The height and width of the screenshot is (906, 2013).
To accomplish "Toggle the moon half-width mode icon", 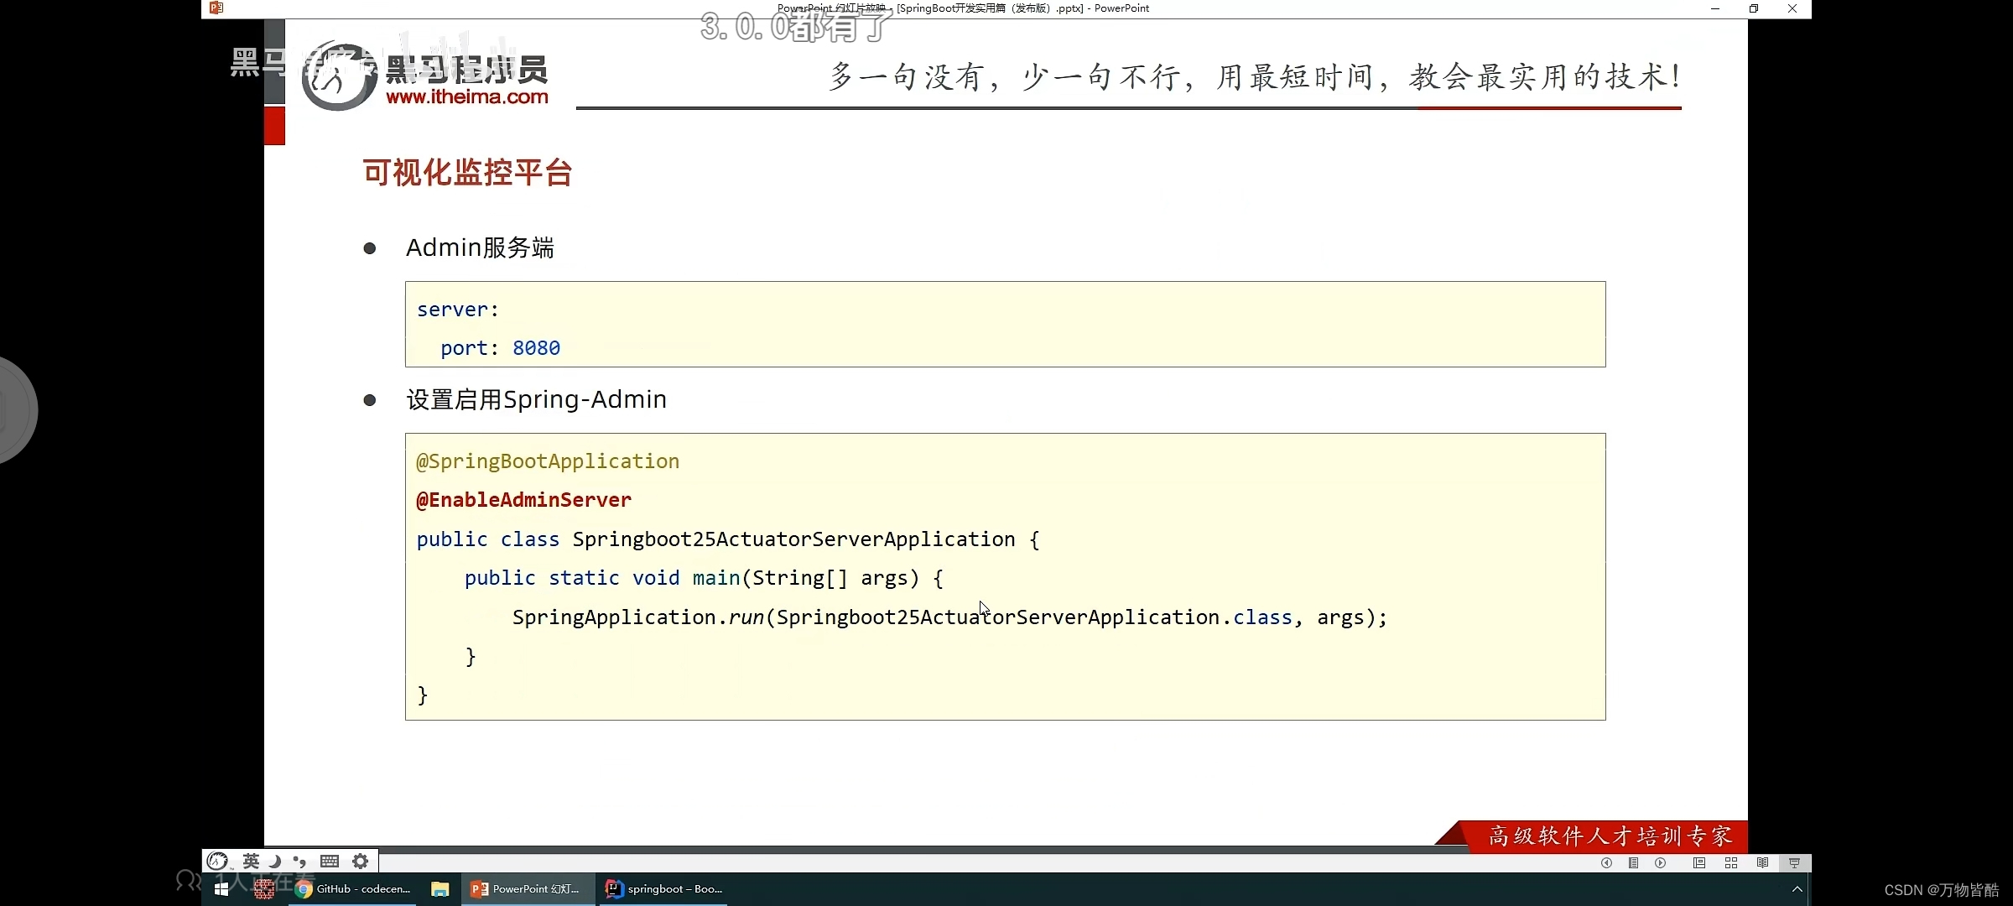I will coord(274,861).
